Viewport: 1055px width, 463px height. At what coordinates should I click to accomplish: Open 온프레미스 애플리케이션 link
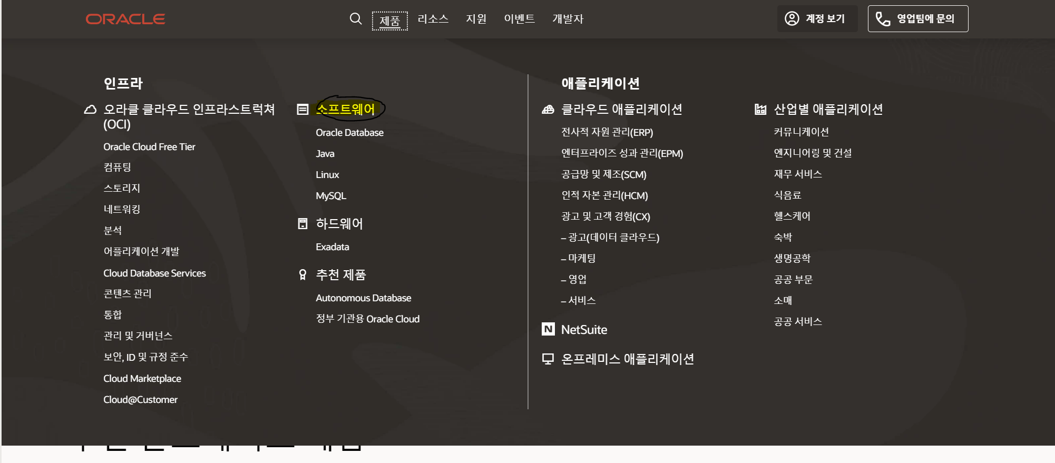[628, 359]
